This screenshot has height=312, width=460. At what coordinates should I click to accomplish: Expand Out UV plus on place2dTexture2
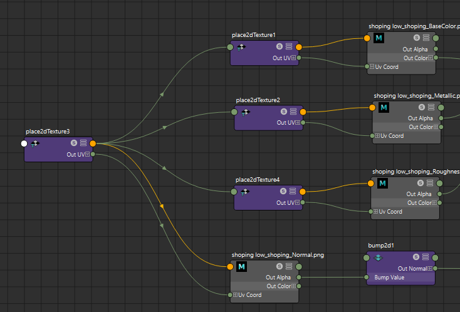[298, 123]
